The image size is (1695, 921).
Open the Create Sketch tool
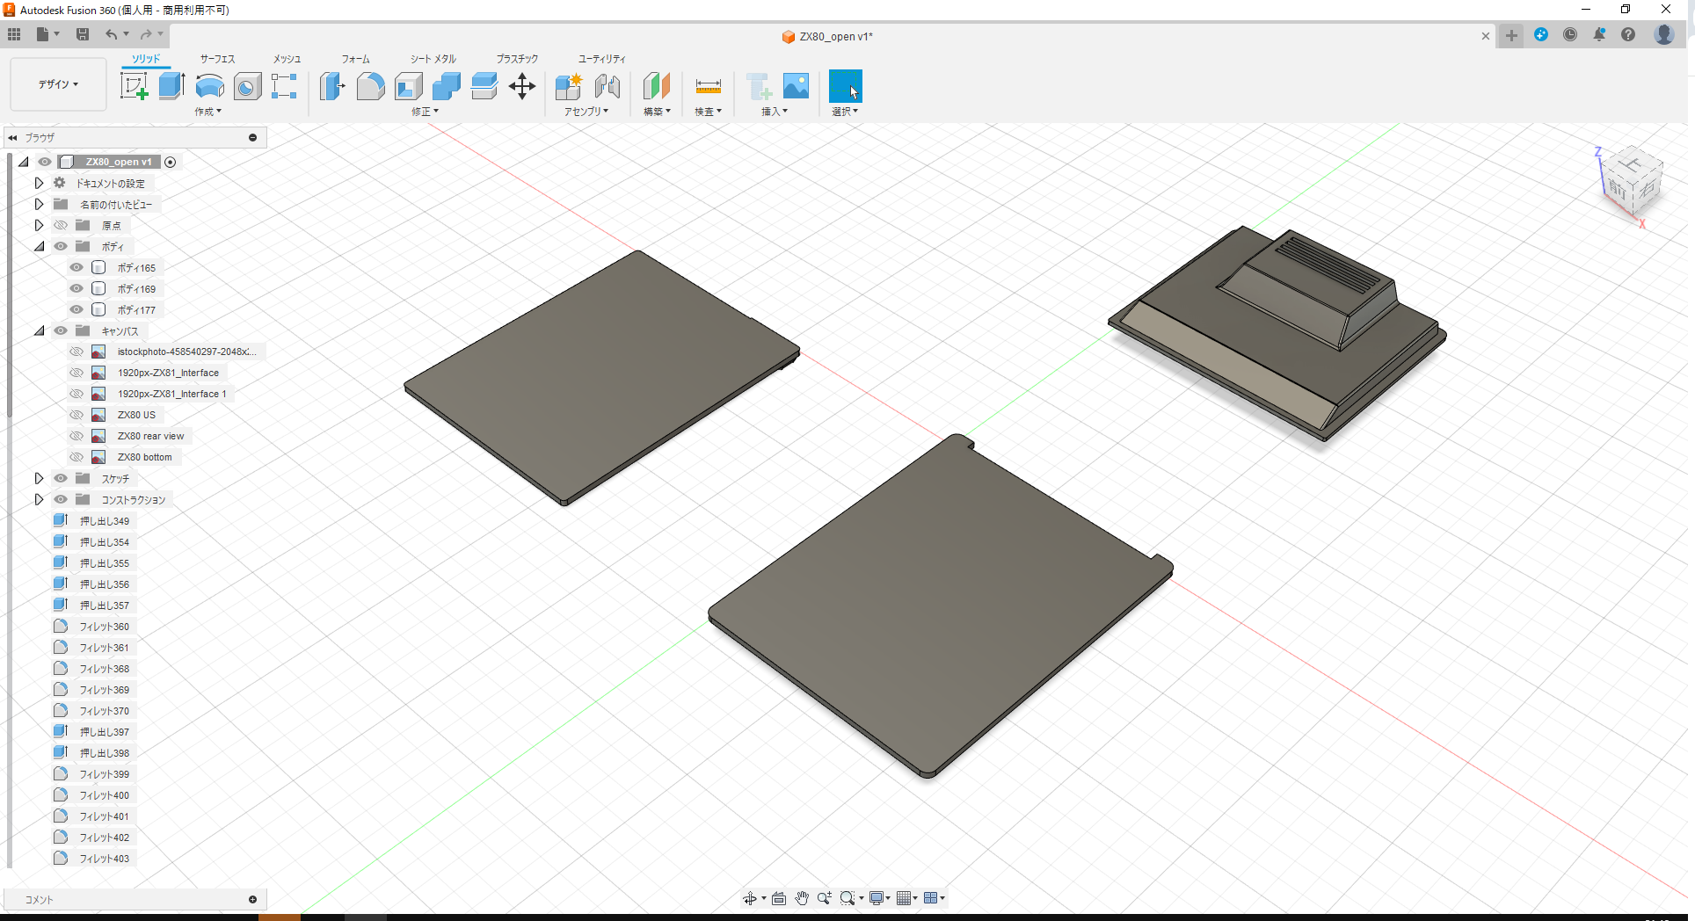(x=134, y=85)
